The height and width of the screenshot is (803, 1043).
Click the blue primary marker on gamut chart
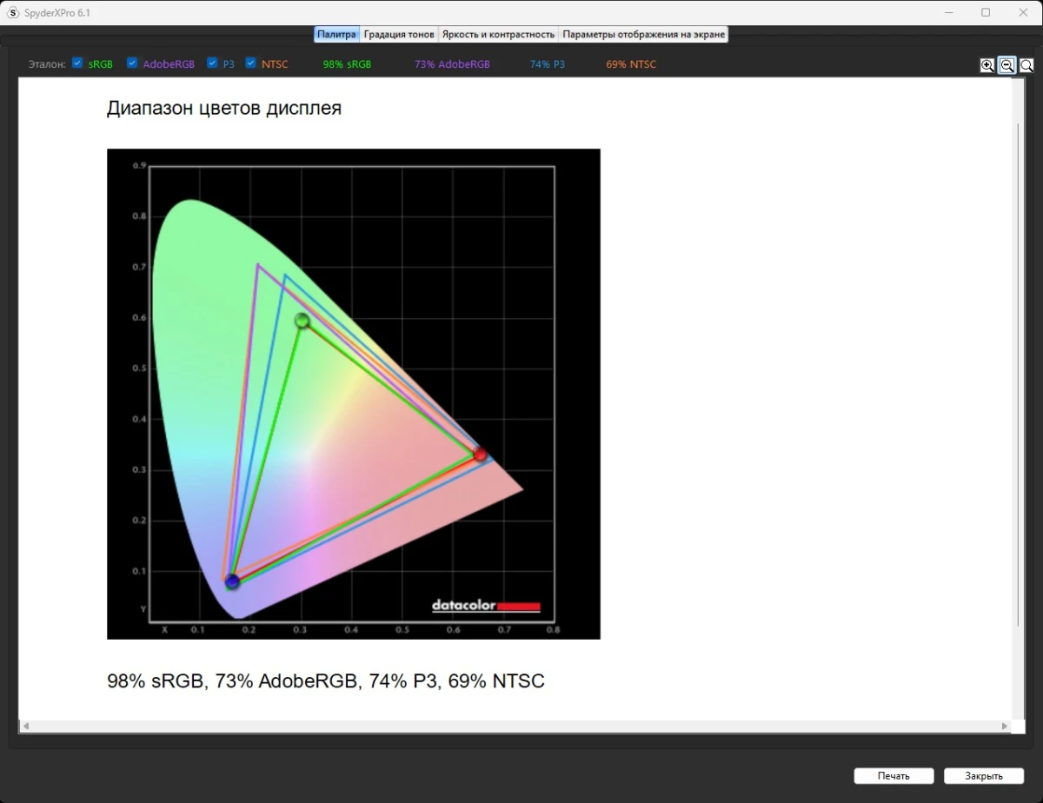click(232, 581)
